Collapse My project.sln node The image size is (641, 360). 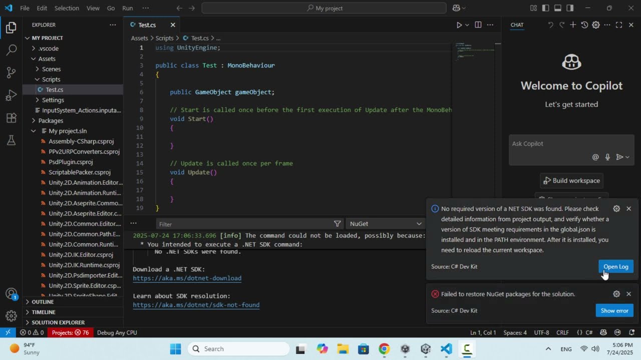34,131
